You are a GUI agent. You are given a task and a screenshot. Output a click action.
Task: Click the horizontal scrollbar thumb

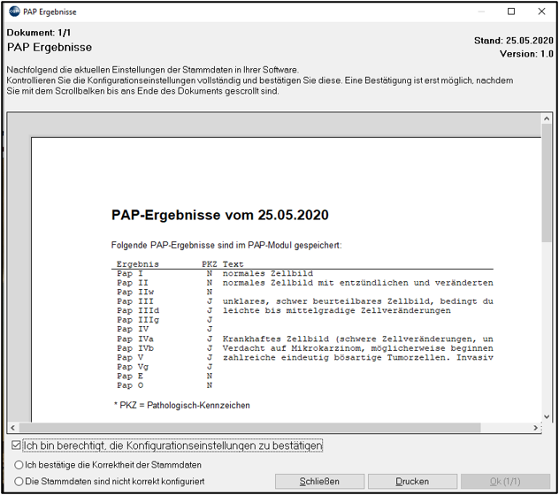click(x=250, y=428)
